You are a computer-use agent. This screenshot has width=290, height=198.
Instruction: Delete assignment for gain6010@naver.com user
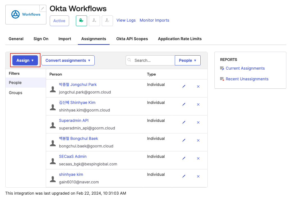click(x=198, y=176)
